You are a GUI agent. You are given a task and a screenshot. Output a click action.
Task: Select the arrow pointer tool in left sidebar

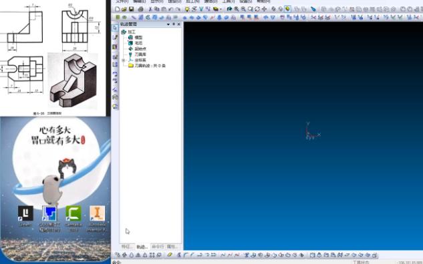(115, 28)
